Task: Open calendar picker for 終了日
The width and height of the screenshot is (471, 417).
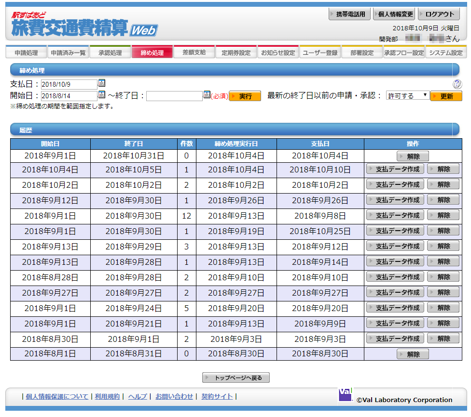Action: 207,94
